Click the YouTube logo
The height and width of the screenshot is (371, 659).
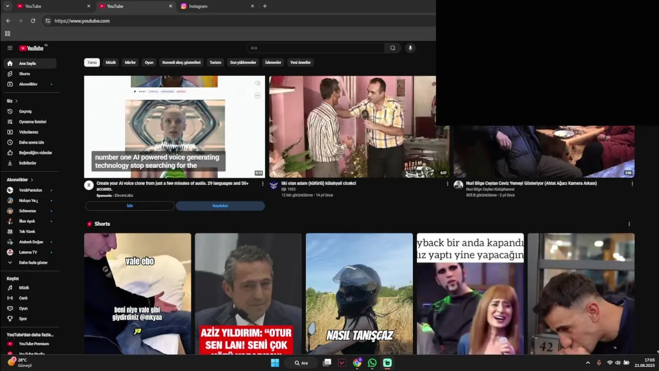[x=32, y=48]
